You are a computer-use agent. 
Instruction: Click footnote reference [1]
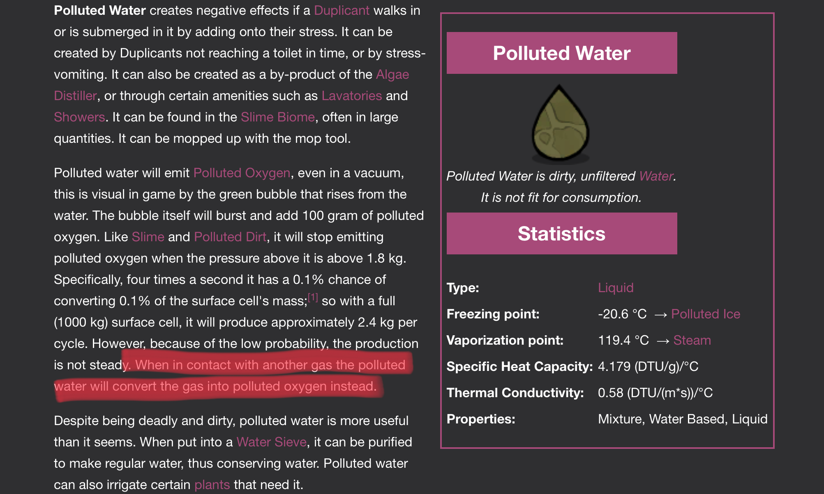313,297
